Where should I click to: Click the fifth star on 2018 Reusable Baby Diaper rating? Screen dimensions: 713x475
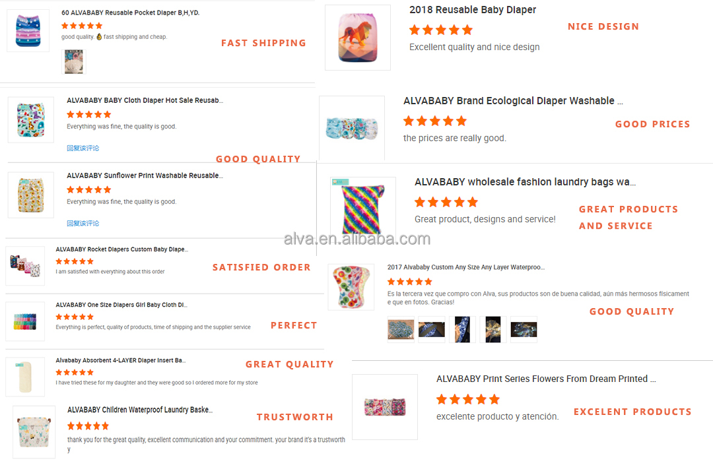pyautogui.click(x=469, y=30)
